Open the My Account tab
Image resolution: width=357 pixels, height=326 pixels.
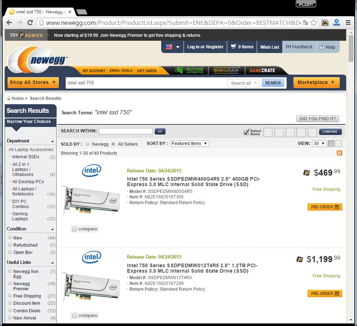94,71
